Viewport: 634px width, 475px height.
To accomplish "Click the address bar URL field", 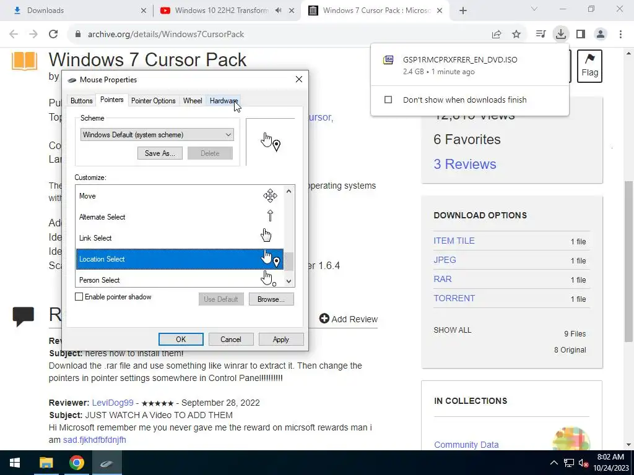I will point(279,35).
